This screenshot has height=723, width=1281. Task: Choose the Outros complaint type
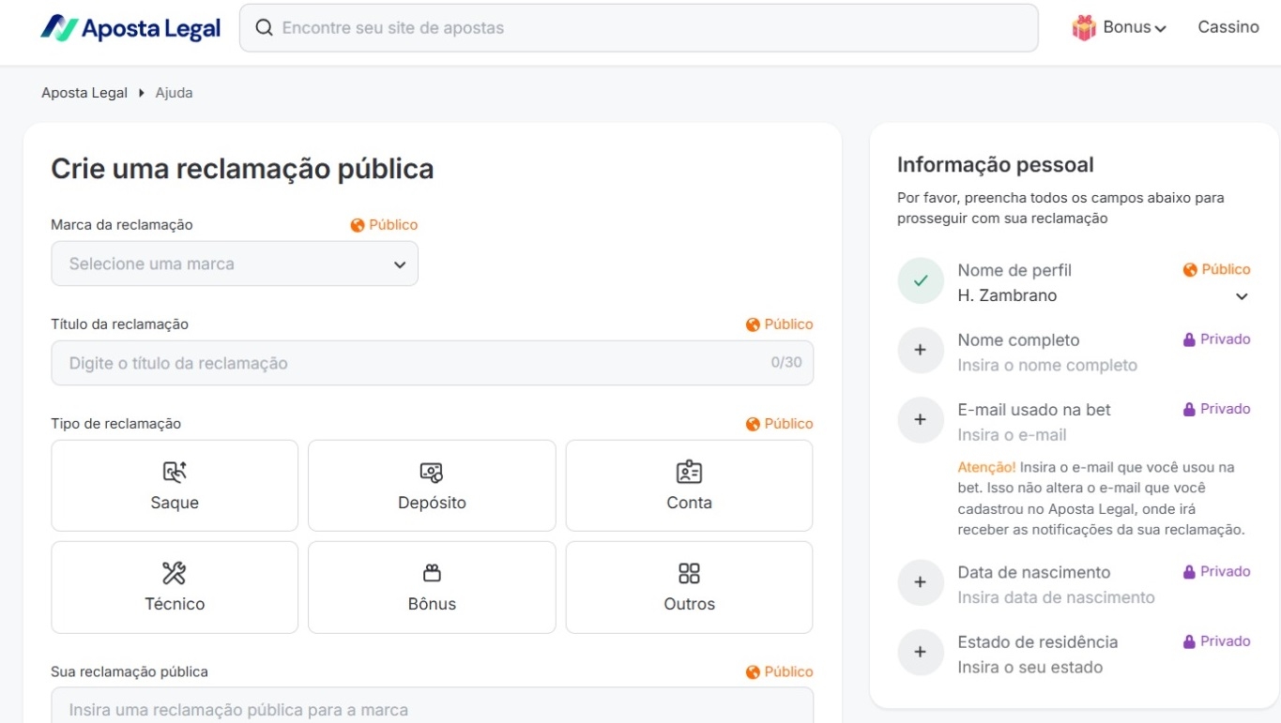pyautogui.click(x=689, y=587)
